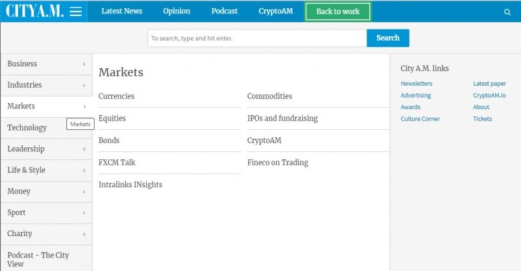This screenshot has width=521, height=271.
Task: Visit the Commodities page
Action: click(270, 96)
